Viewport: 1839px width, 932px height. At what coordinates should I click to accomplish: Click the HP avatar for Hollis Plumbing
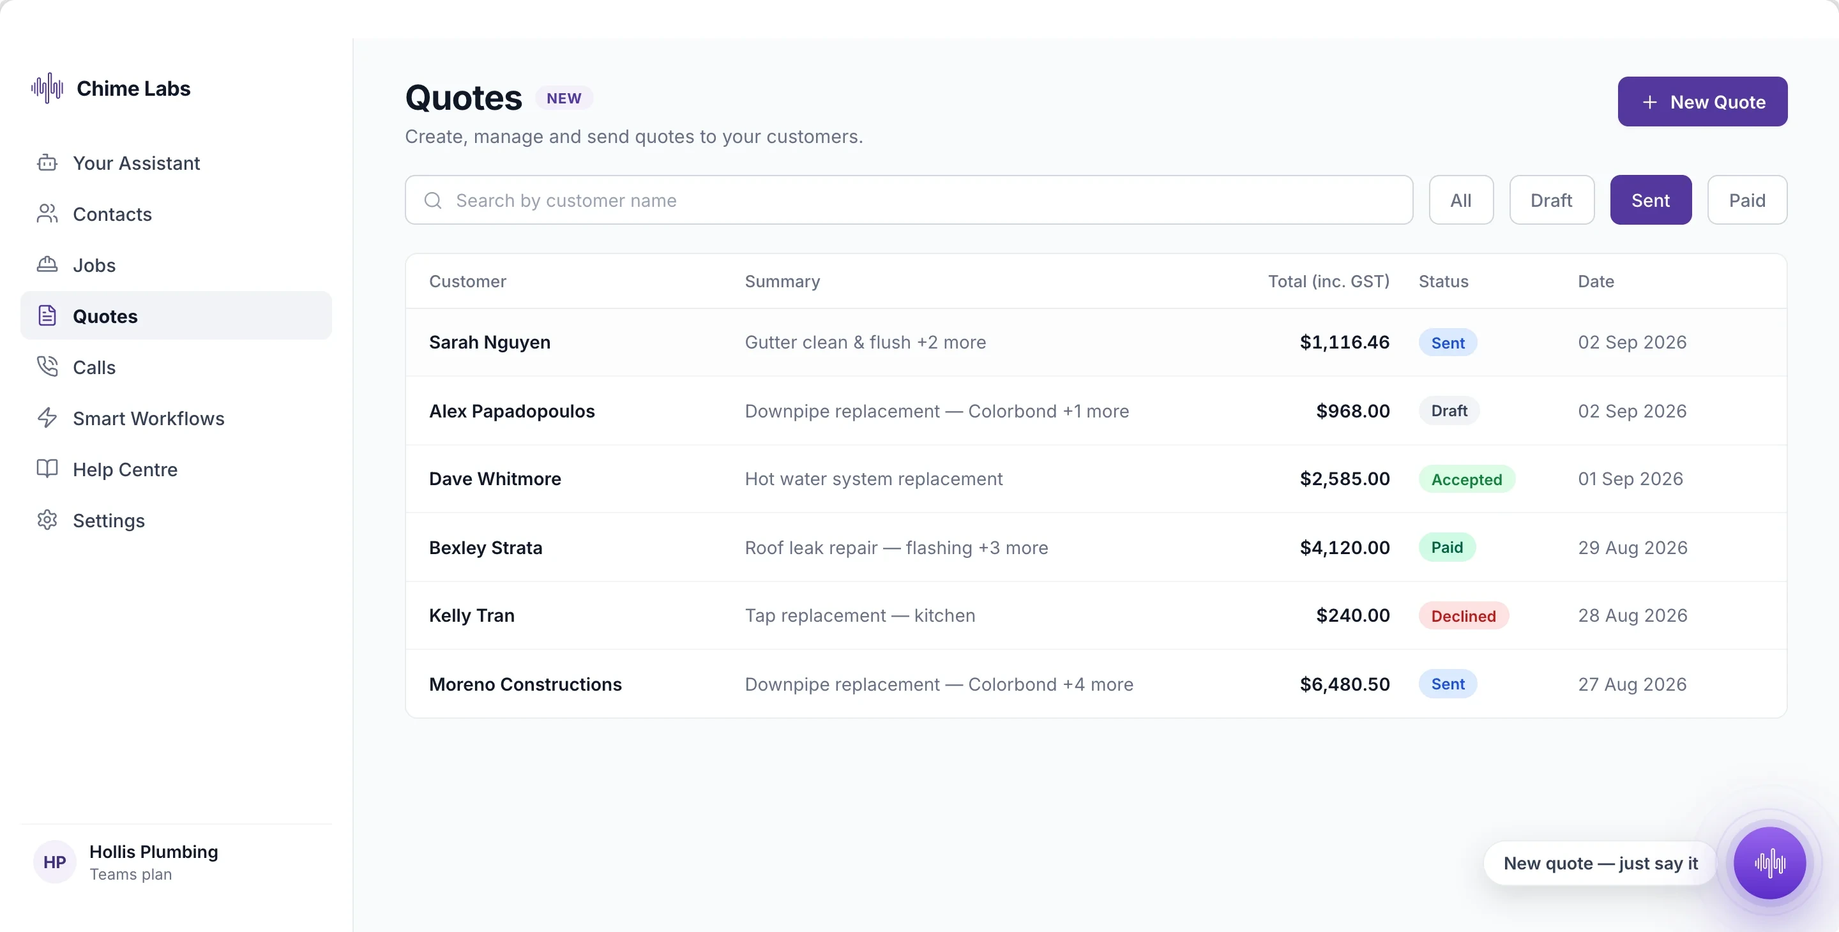point(55,862)
